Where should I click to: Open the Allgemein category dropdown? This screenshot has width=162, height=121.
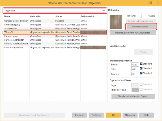pyautogui.click(x=55, y=10)
